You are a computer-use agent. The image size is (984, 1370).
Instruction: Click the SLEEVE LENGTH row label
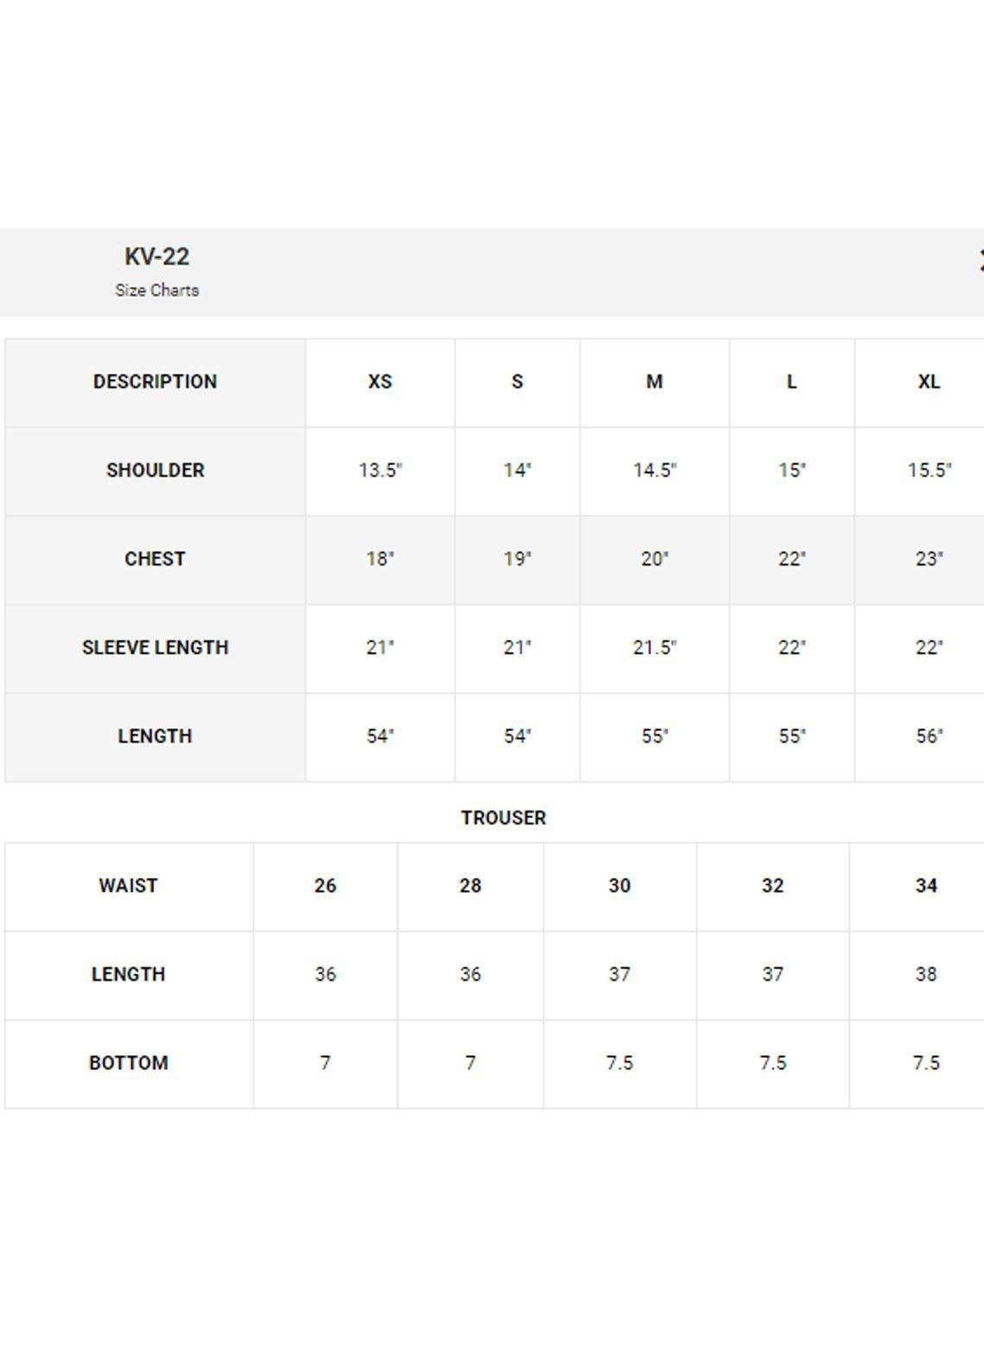(x=155, y=648)
